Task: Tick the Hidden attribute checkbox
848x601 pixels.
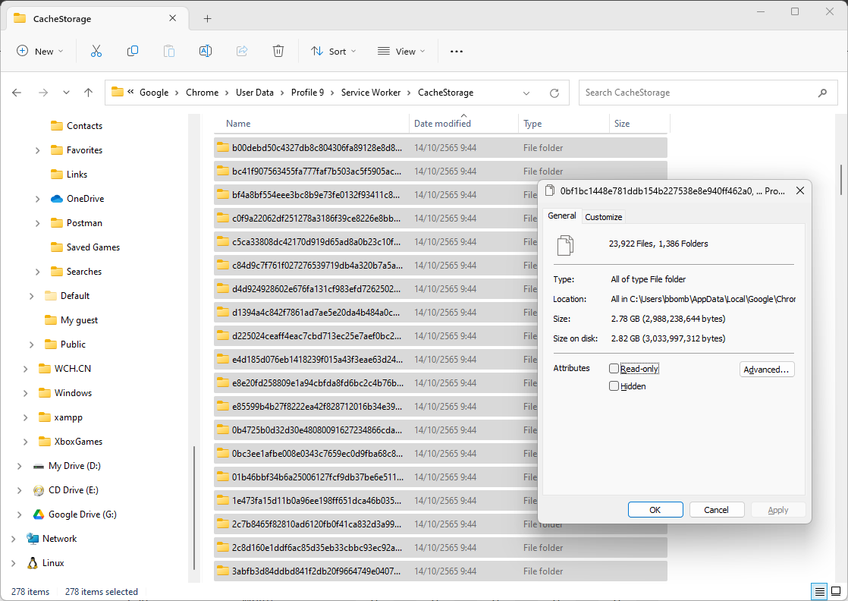Action: point(614,386)
